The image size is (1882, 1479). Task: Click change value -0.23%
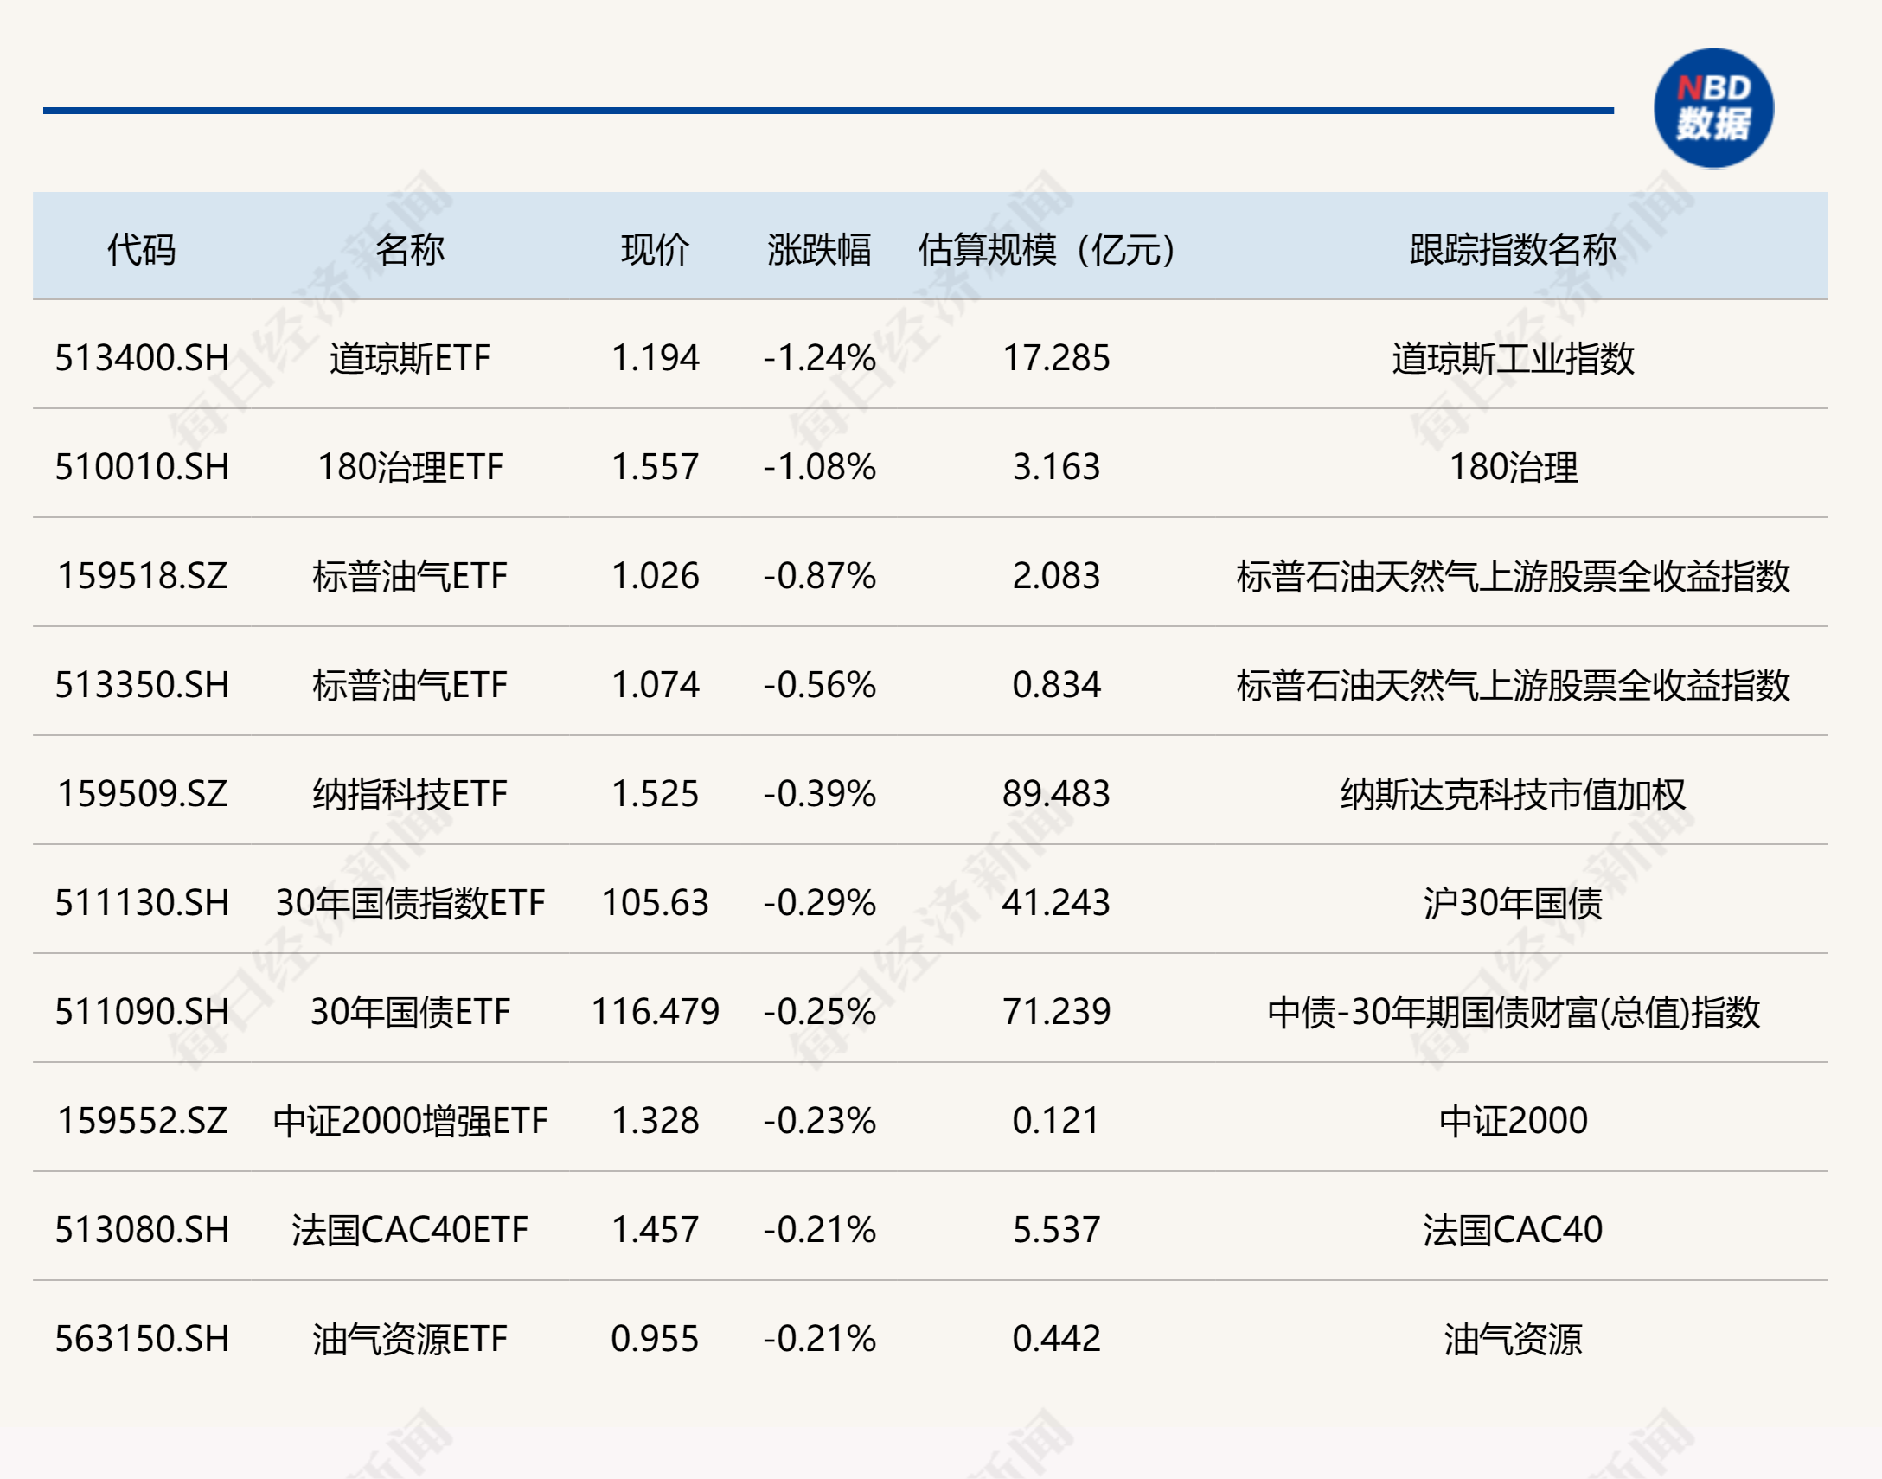click(x=819, y=1121)
